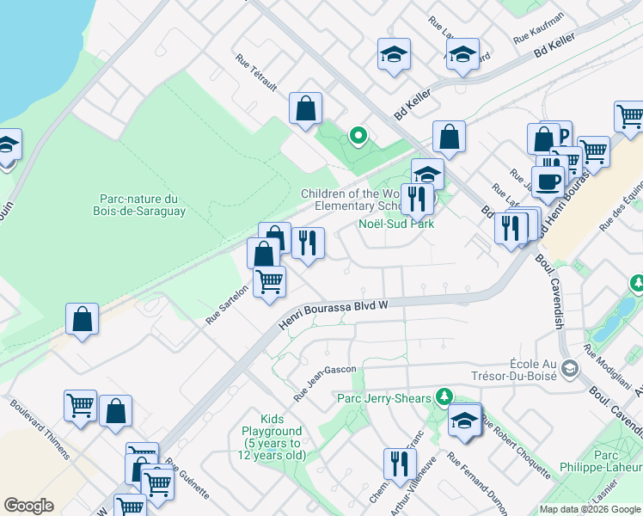The width and height of the screenshot is (643, 516).
Task: Select the green location pin marker
Action: click(358, 136)
